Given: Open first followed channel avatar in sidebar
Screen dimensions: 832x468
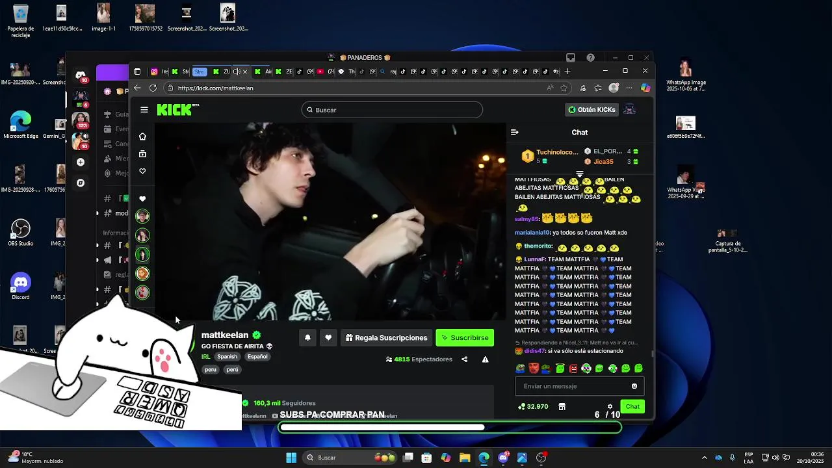Looking at the screenshot, I should (x=142, y=216).
